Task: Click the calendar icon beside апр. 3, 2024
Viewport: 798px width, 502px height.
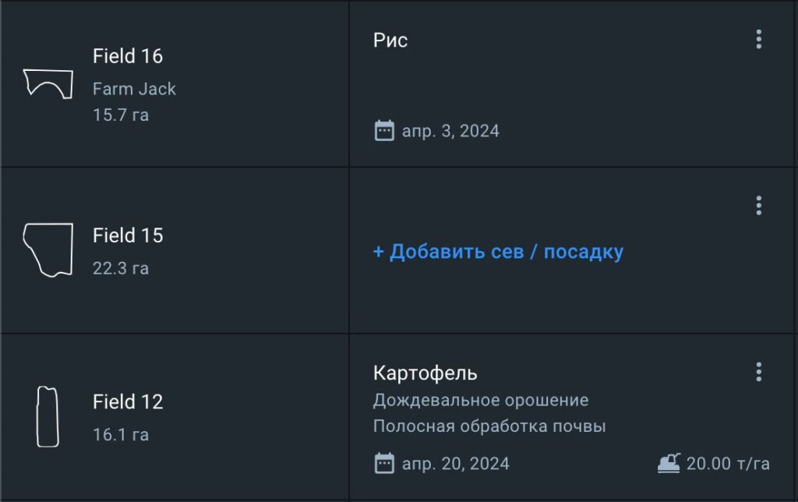Action: [x=384, y=130]
